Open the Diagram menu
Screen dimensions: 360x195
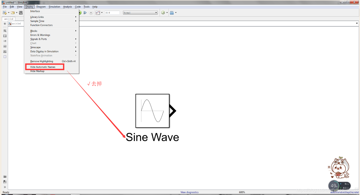click(41, 7)
